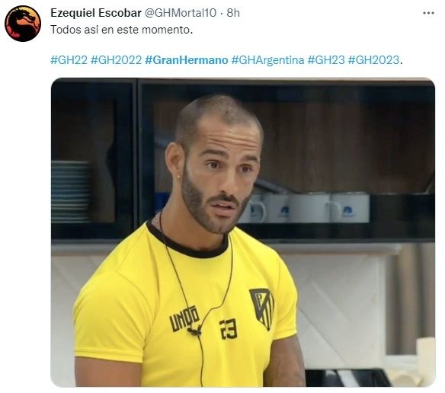Open the bold #GranHermano hashtag
The height and width of the screenshot is (393, 445).
click(x=187, y=60)
